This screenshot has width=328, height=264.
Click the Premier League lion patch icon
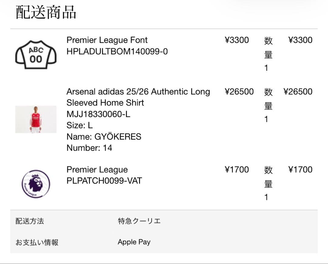tap(36, 184)
